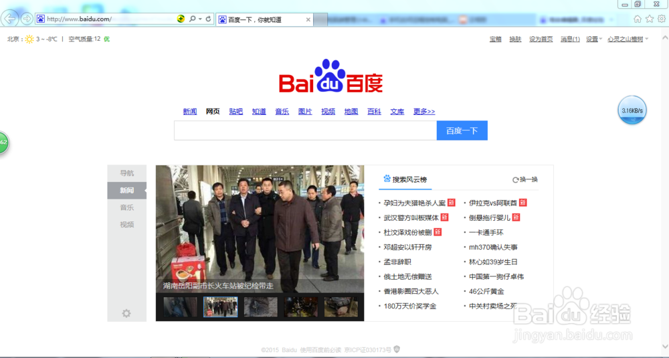Select the 网页 search category
669x358 pixels.
(x=213, y=111)
